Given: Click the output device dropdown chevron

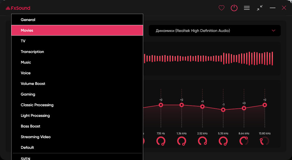Looking at the screenshot, I should [273, 31].
